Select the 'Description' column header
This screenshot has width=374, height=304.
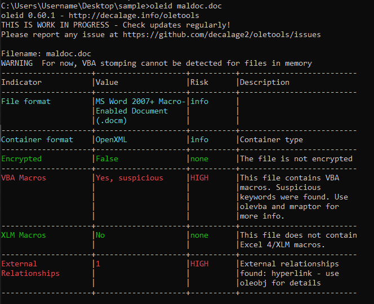[265, 83]
